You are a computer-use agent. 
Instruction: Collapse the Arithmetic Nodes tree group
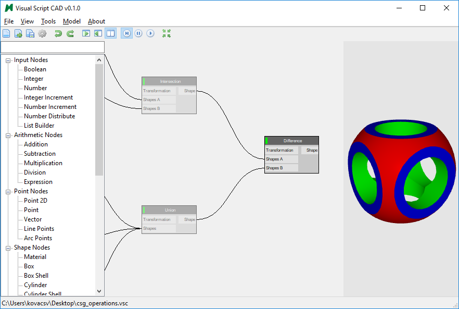8,135
